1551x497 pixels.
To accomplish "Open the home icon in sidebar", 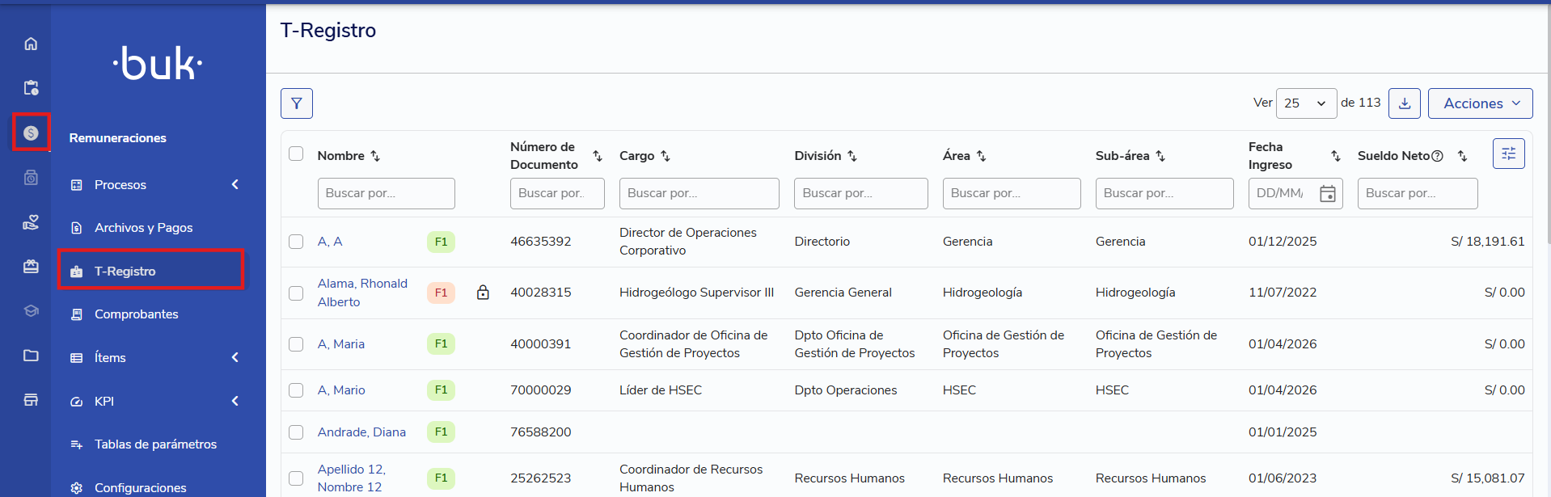I will tap(31, 44).
